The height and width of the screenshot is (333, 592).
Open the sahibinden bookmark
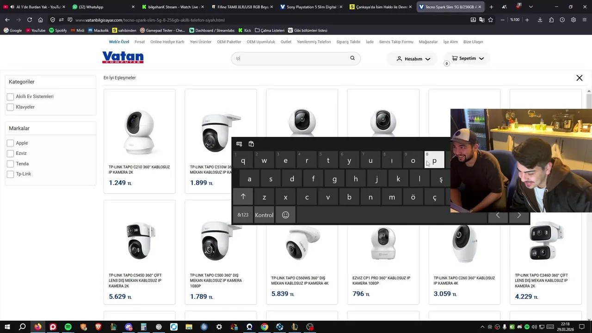click(124, 31)
